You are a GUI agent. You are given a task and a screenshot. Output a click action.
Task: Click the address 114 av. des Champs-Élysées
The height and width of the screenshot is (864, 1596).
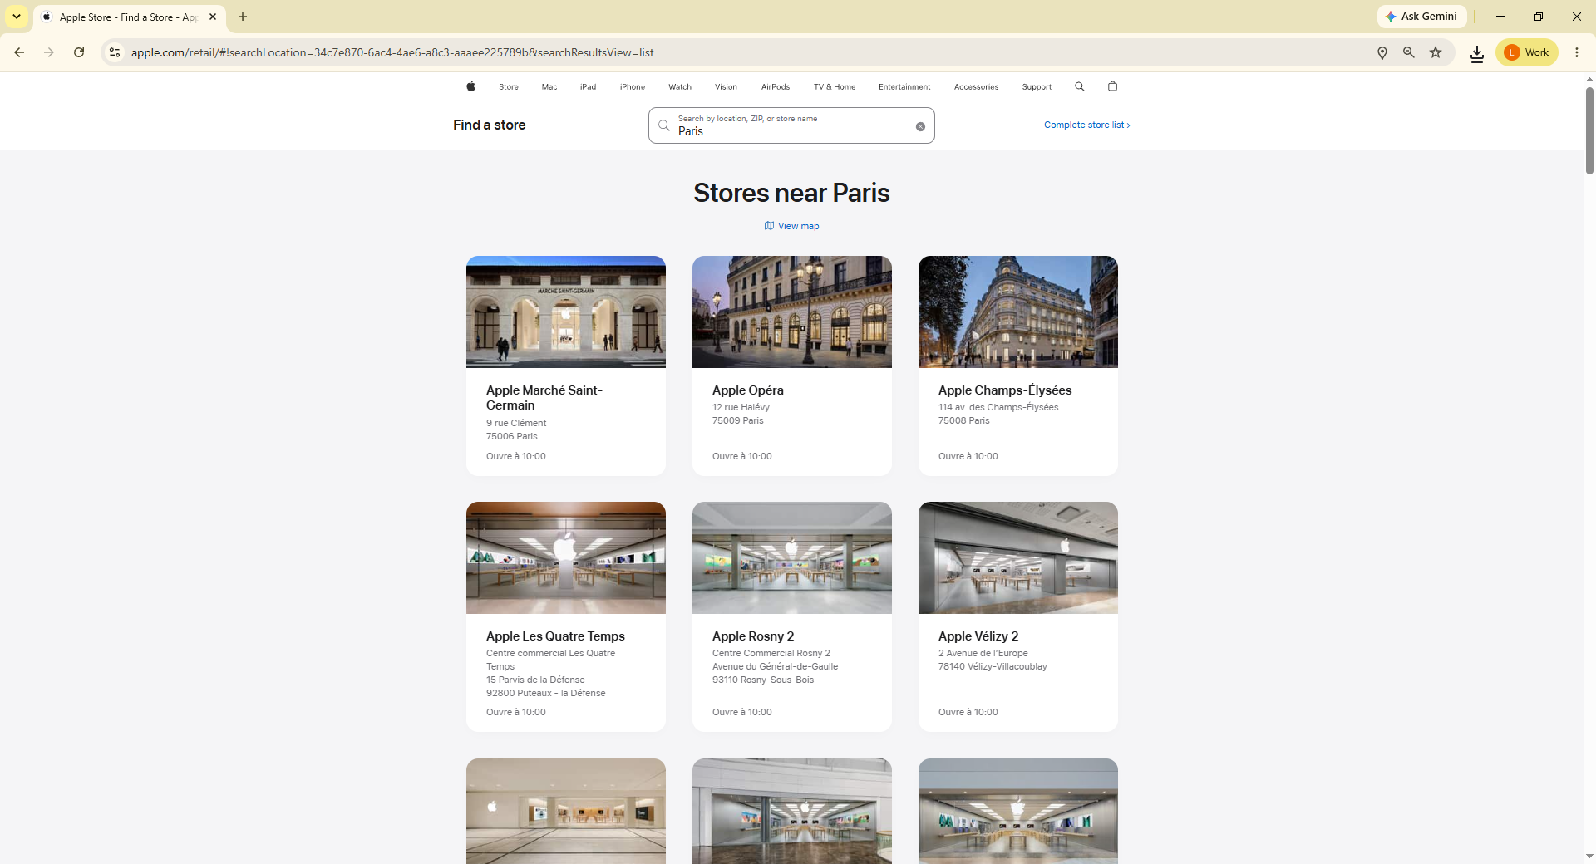point(998,407)
